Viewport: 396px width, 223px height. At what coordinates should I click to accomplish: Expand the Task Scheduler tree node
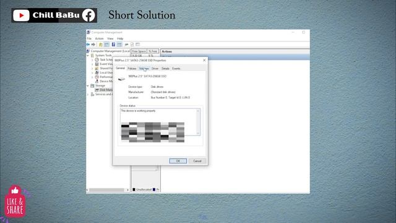tap(92, 59)
